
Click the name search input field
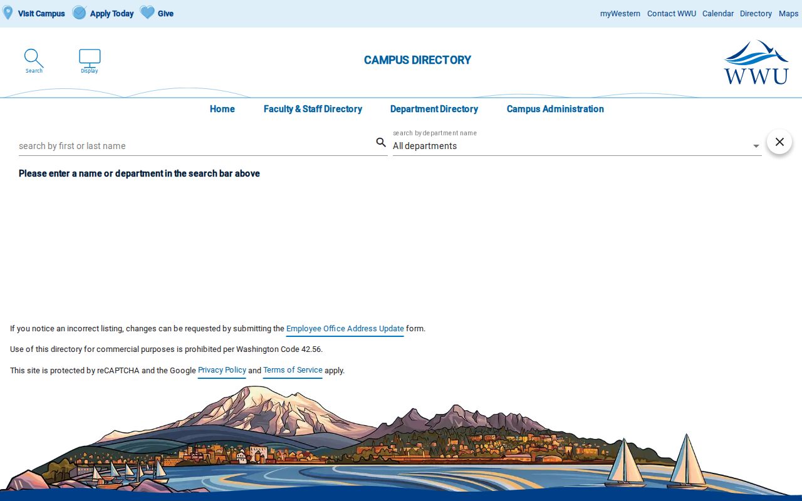click(195, 146)
